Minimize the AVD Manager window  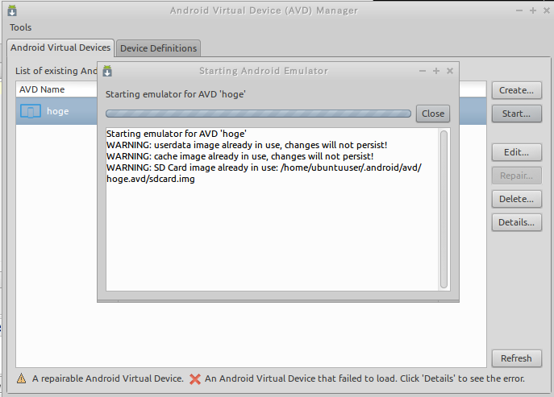(519, 10)
